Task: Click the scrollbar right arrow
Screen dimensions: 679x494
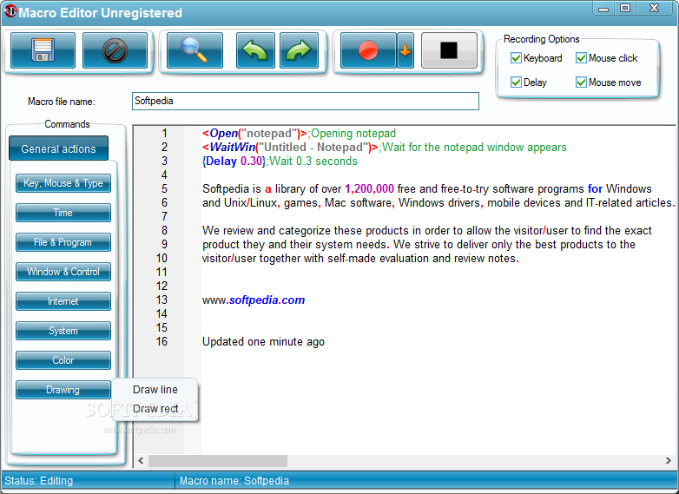Action: [669, 461]
